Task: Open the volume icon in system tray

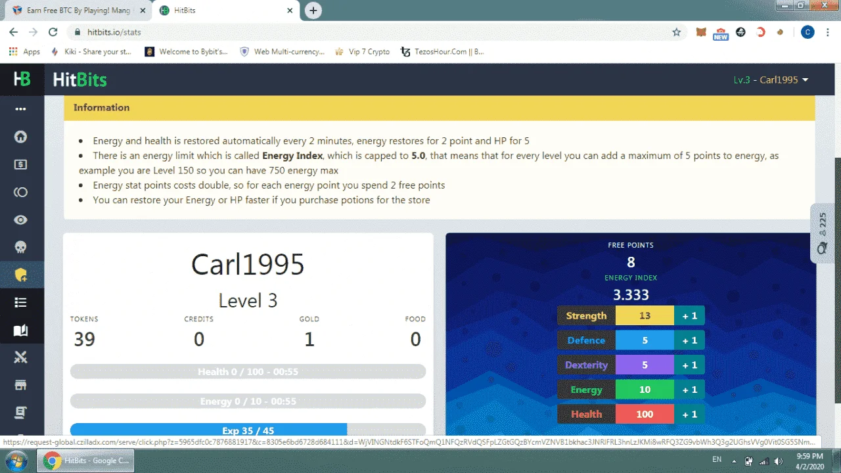Action: [778, 461]
